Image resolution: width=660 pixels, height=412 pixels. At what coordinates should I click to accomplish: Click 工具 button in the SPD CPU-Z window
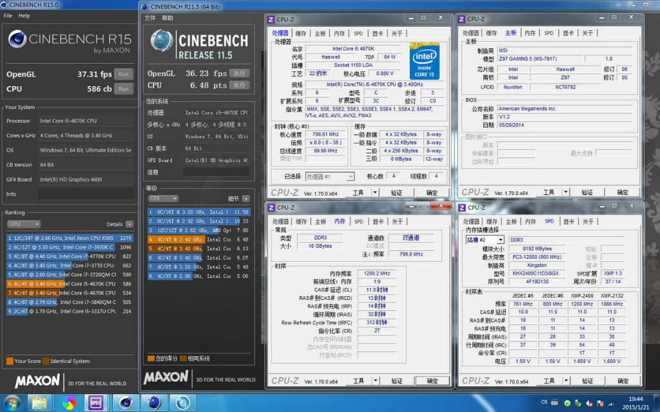[x=549, y=381]
